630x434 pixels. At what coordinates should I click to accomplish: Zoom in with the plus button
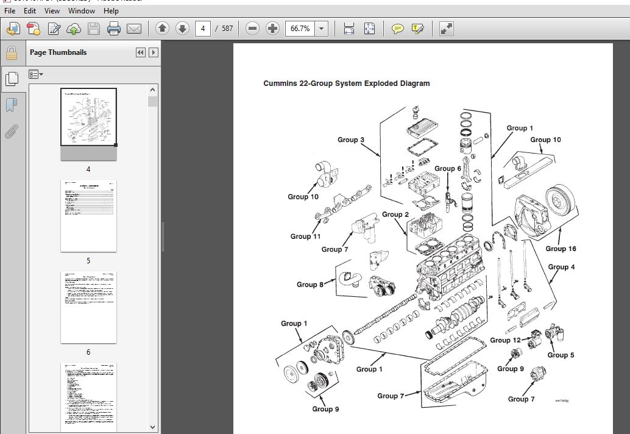tap(272, 29)
